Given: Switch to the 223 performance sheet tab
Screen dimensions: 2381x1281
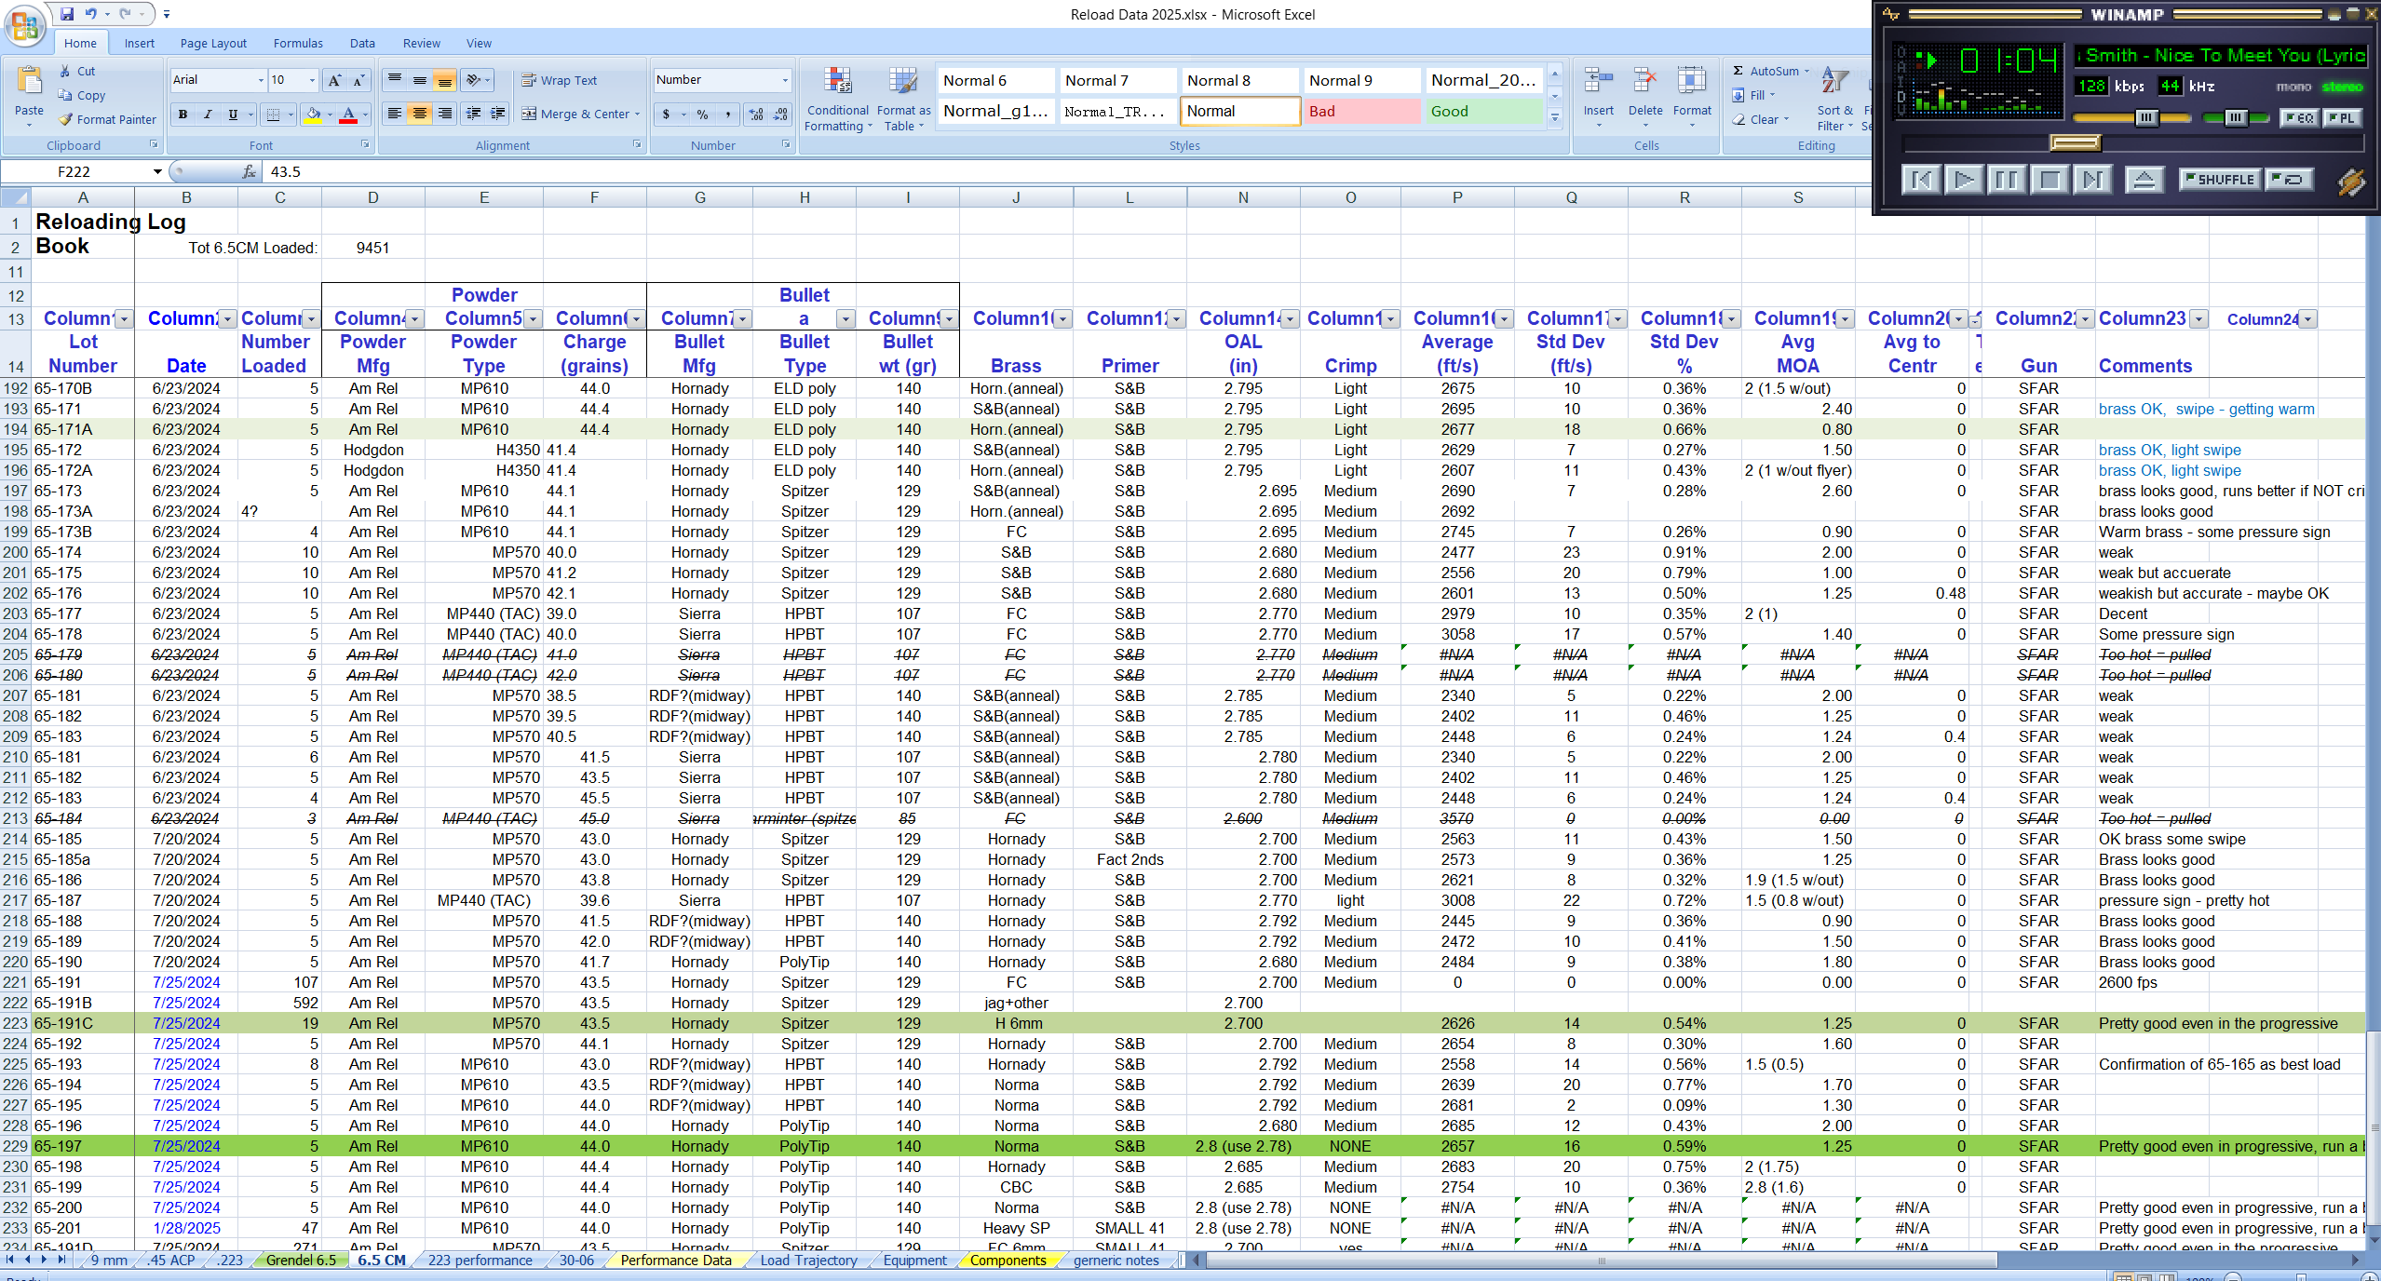Looking at the screenshot, I should click(x=480, y=1261).
